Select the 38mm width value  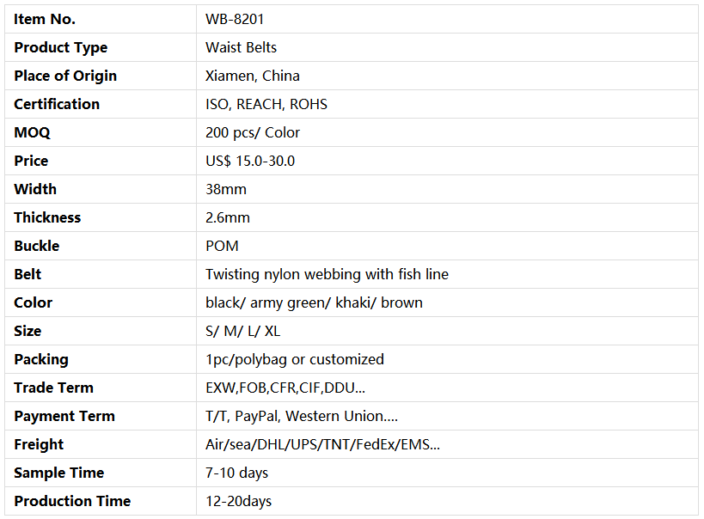(x=226, y=189)
